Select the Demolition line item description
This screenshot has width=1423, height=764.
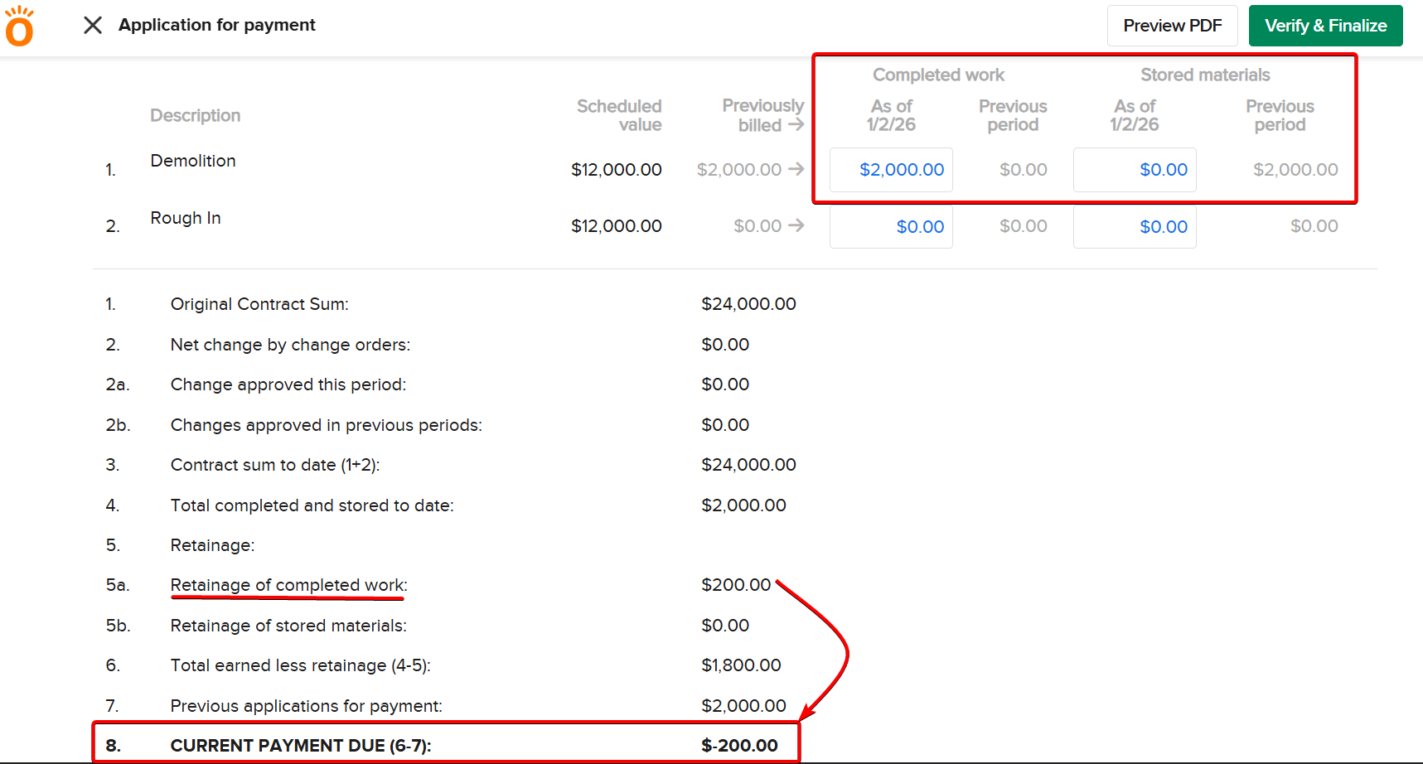pyautogui.click(x=193, y=161)
